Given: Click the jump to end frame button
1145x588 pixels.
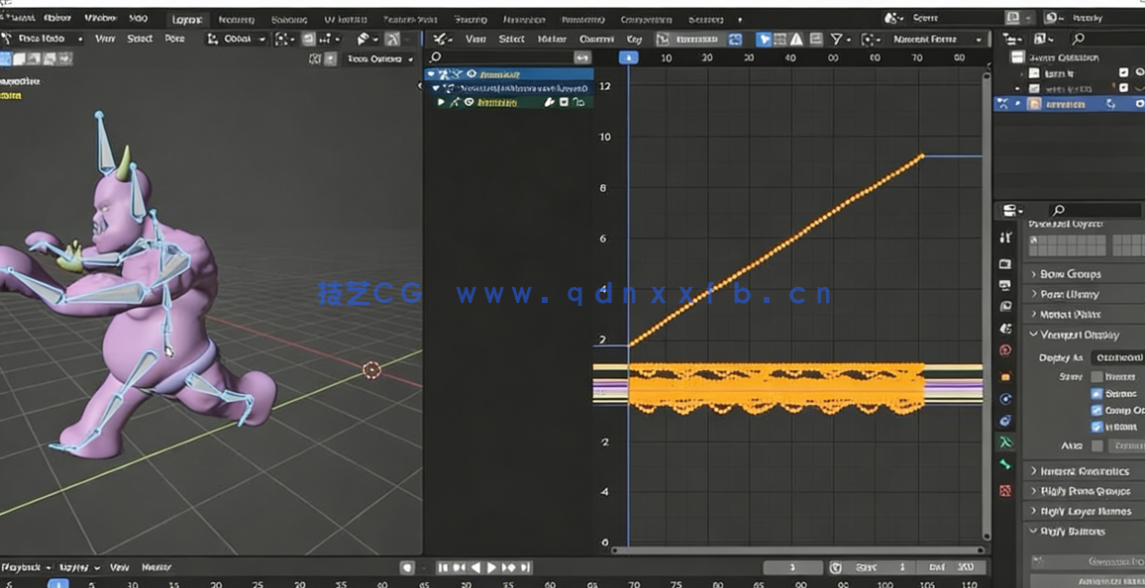Looking at the screenshot, I should click(x=526, y=567).
